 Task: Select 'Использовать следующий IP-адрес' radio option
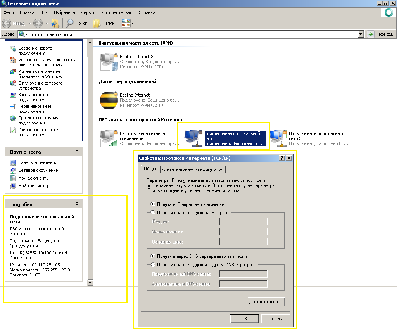(x=153, y=212)
